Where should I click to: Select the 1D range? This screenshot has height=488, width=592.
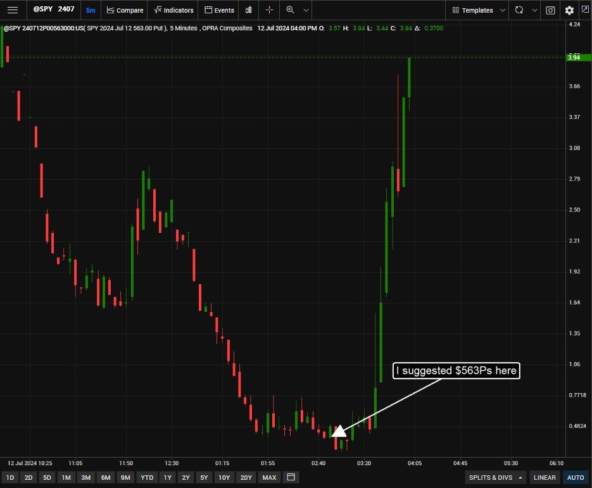(10, 477)
